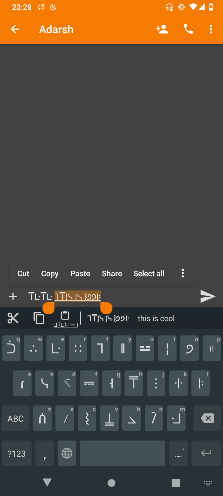Tap the back arrow next to Adarsh
Viewport: 223px width, 496px height.
(15, 29)
